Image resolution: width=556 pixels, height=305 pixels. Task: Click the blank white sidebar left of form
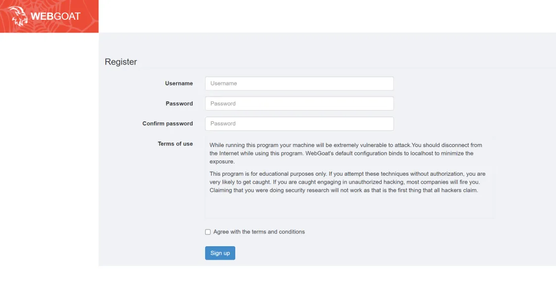[49, 148]
